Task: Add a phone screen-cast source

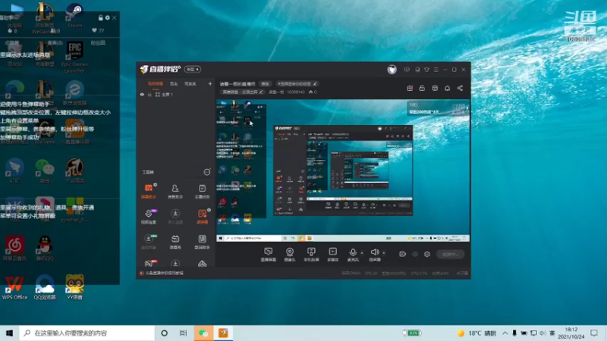Action: pyautogui.click(x=311, y=255)
